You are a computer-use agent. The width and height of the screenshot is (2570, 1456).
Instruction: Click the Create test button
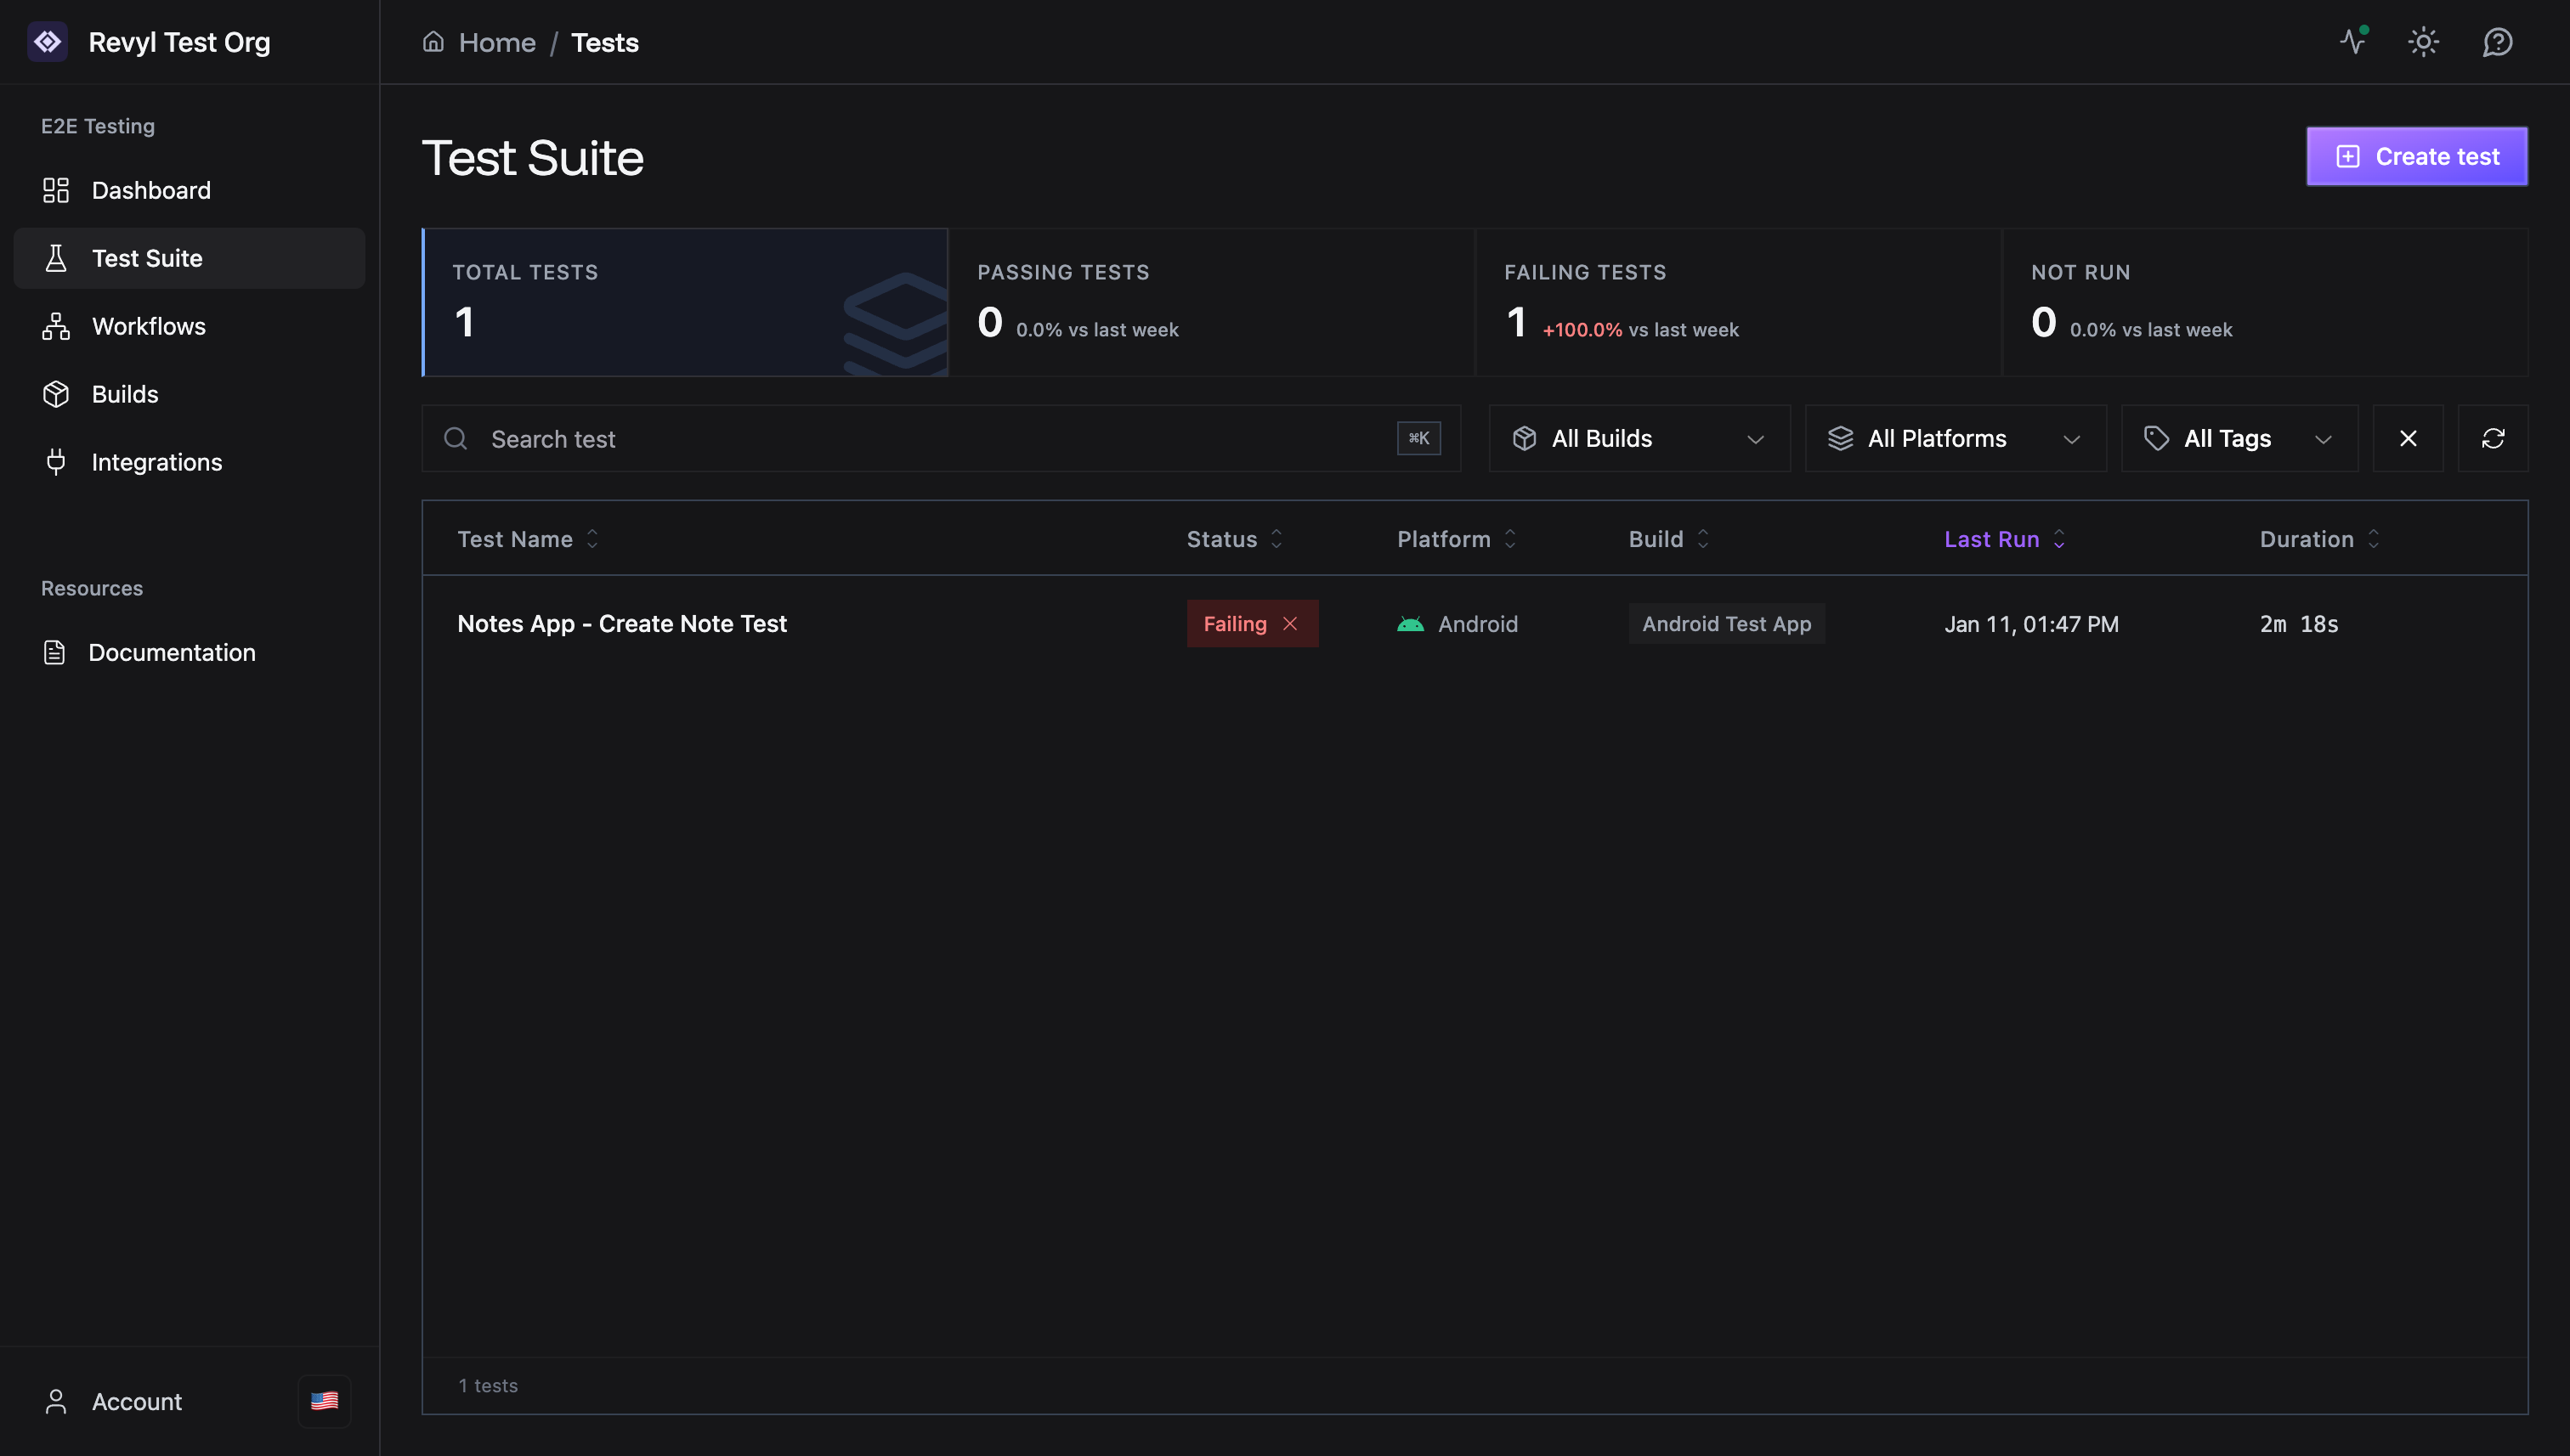[2417, 156]
